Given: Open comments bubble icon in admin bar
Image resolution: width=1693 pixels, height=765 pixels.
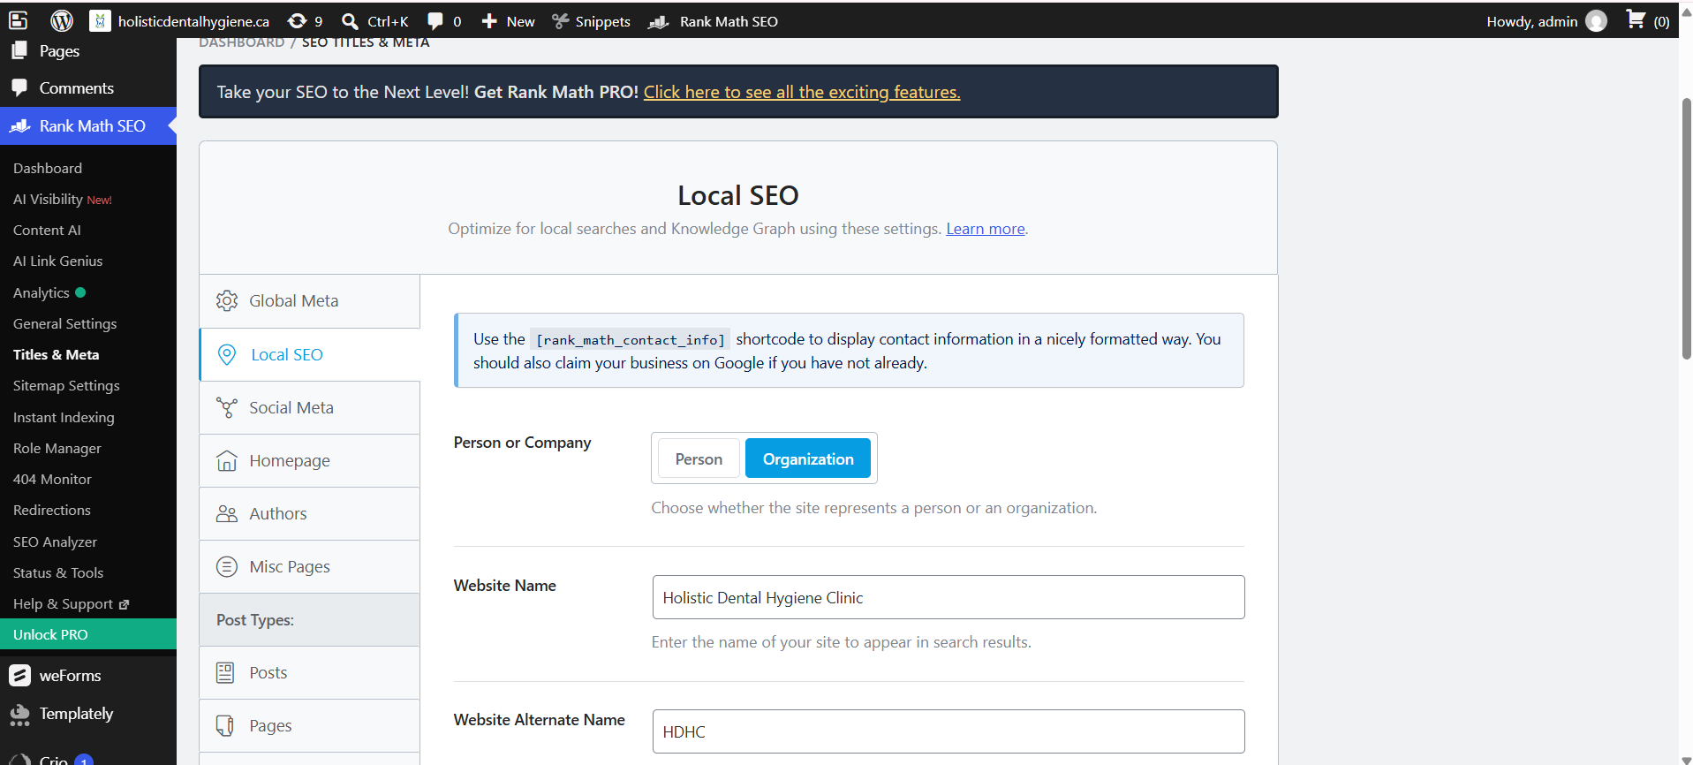Looking at the screenshot, I should [435, 21].
